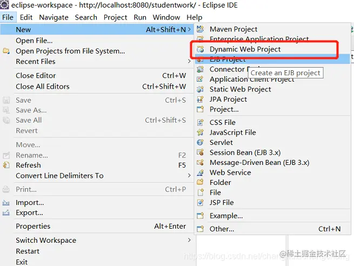Choose CSS File entry
The height and width of the screenshot is (266, 354).
(273, 122)
